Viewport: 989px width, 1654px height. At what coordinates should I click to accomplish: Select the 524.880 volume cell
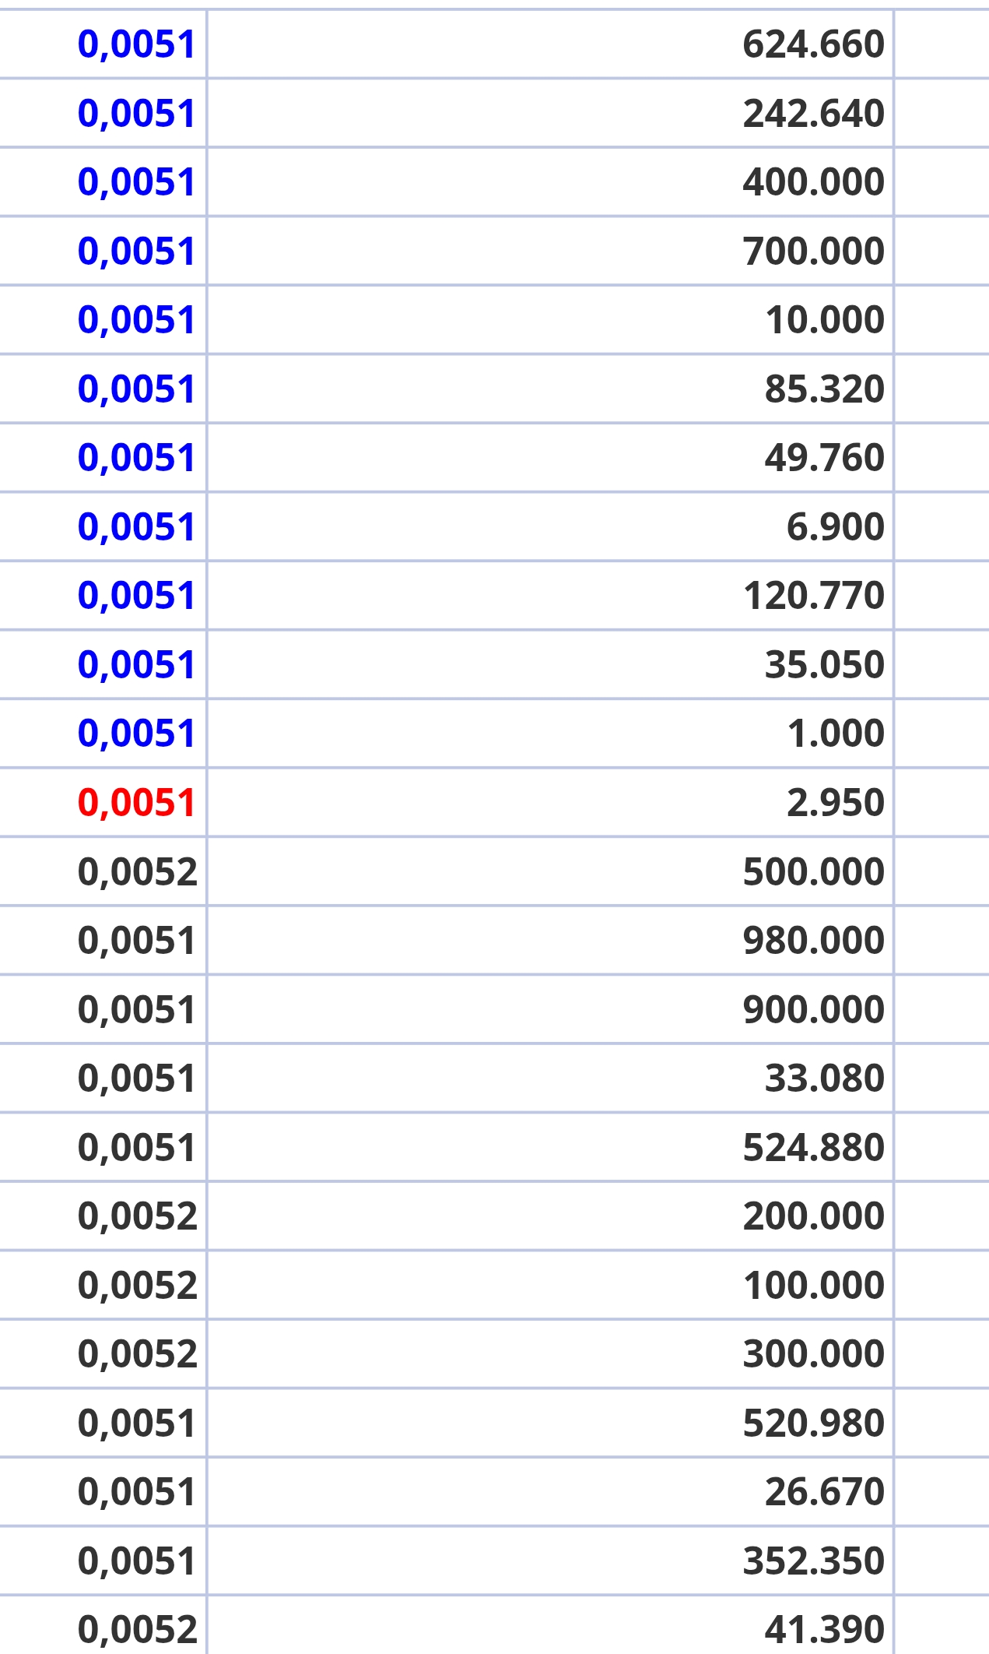(x=813, y=1148)
